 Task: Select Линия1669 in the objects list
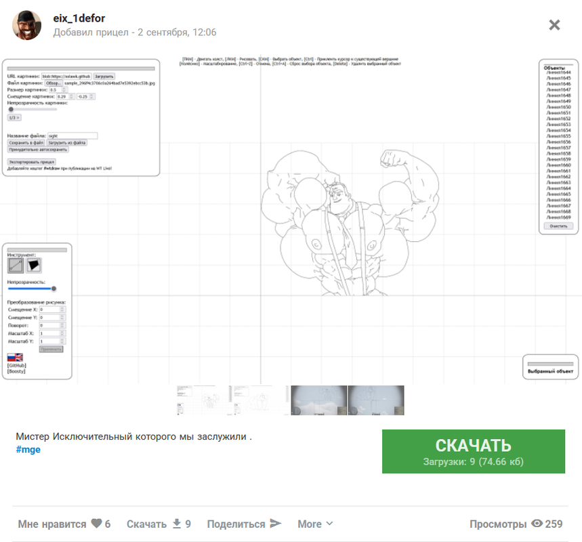(x=558, y=217)
